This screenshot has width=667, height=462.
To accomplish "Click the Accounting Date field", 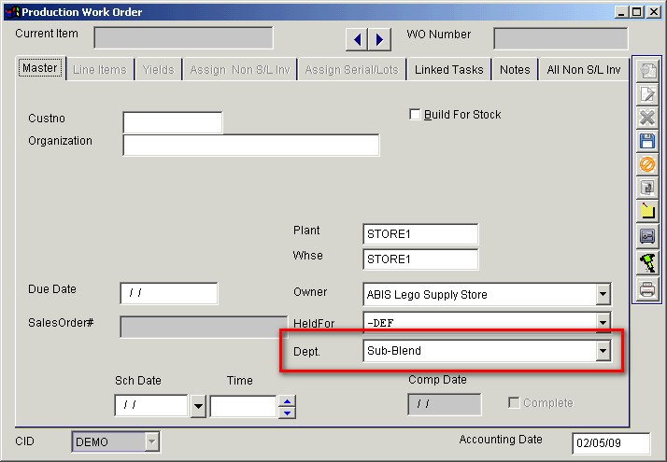I will click(x=610, y=444).
